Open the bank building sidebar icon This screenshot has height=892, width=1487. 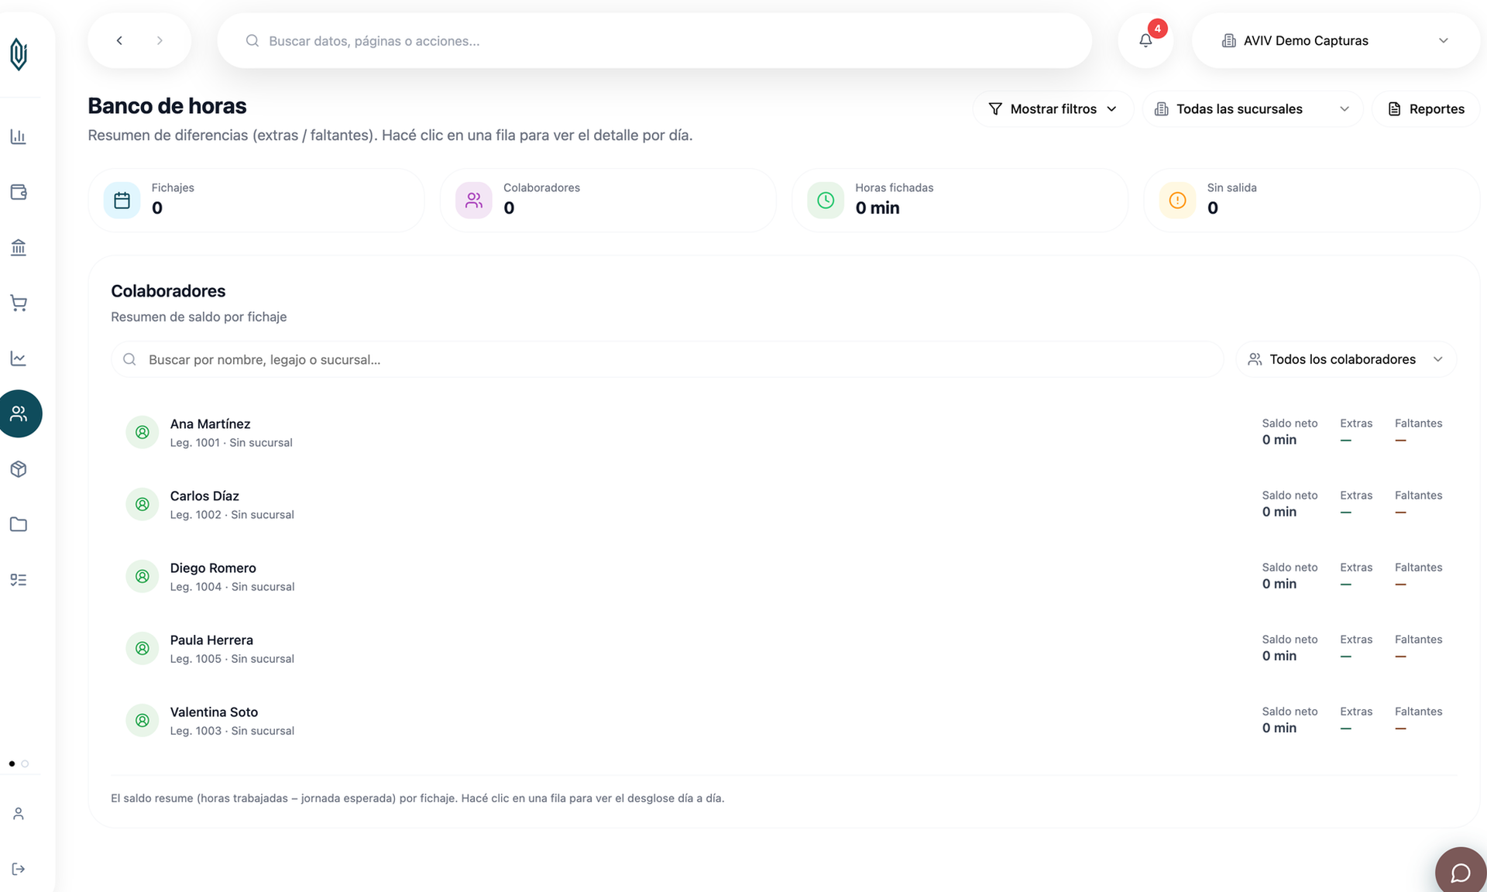(x=19, y=248)
